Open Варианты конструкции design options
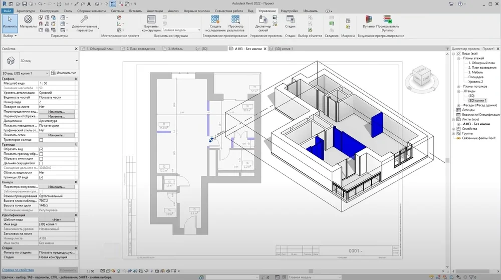The image size is (501, 280). click(x=151, y=24)
